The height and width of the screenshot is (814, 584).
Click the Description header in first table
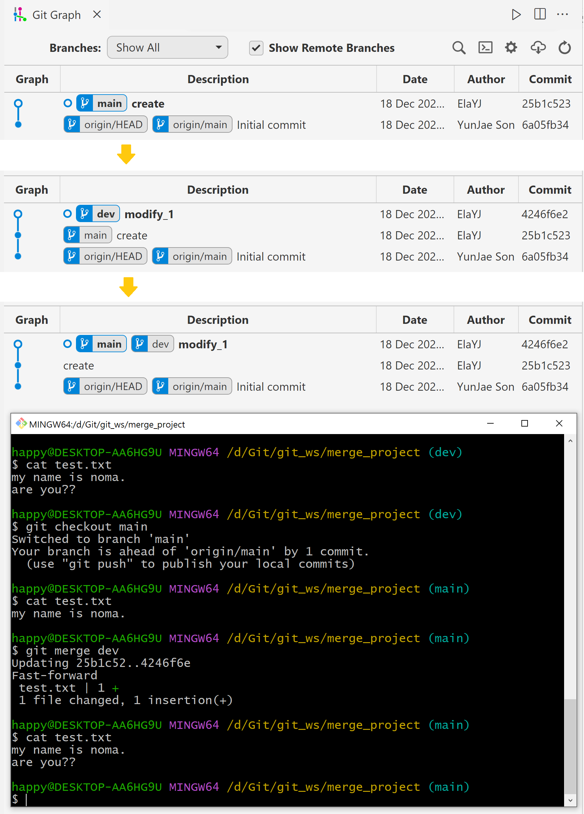pyautogui.click(x=218, y=79)
